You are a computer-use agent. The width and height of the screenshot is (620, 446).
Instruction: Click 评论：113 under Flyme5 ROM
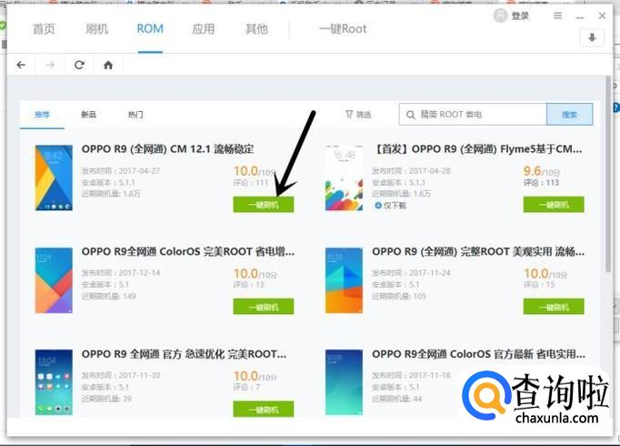click(x=541, y=183)
